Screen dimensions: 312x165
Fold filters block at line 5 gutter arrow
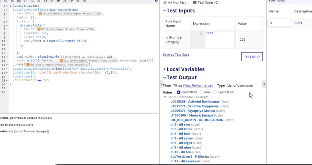[x=7, y=22]
